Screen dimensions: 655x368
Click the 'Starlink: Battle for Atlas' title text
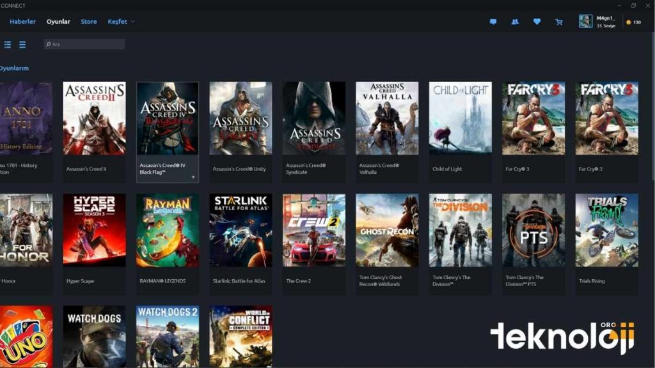coord(239,281)
